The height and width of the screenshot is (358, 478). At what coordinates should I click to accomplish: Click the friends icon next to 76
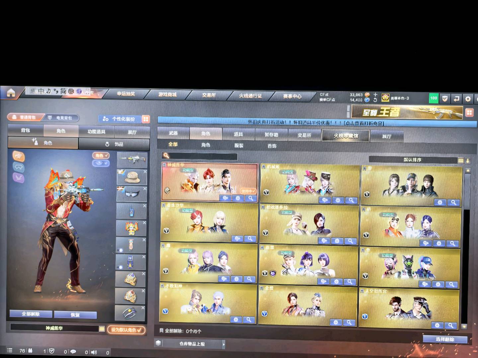pos(30,350)
